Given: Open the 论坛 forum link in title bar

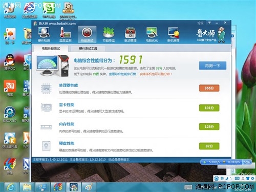Looking at the screenshot, I should (200, 23).
